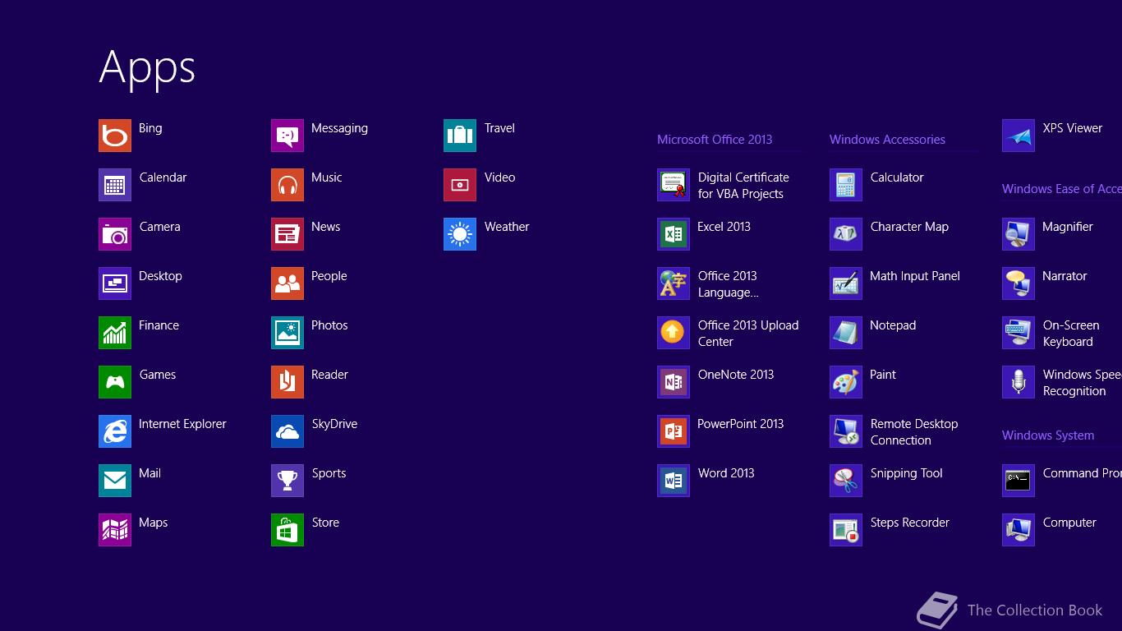Image resolution: width=1122 pixels, height=631 pixels.
Task: Open the Mail app icon
Action: 115,481
